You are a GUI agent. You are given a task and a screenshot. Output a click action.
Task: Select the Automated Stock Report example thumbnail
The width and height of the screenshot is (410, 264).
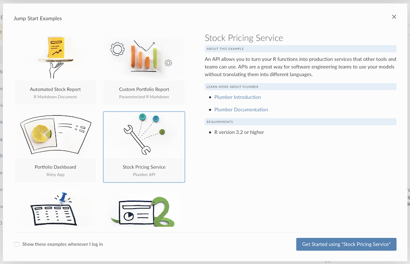55,57
